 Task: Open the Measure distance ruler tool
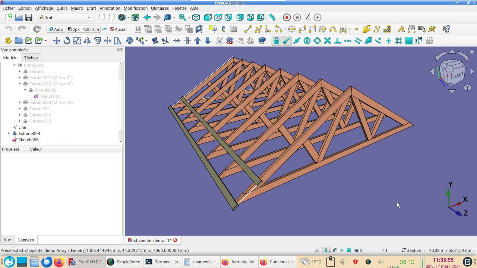272,17
